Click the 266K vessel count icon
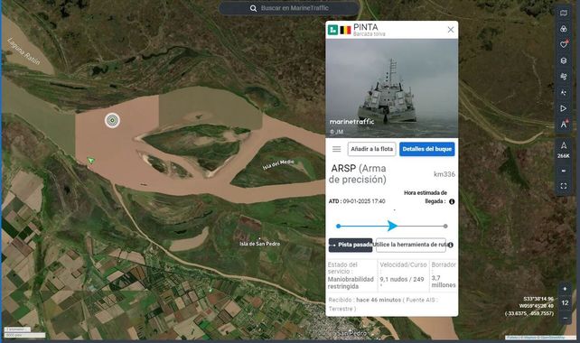 pos(564,149)
